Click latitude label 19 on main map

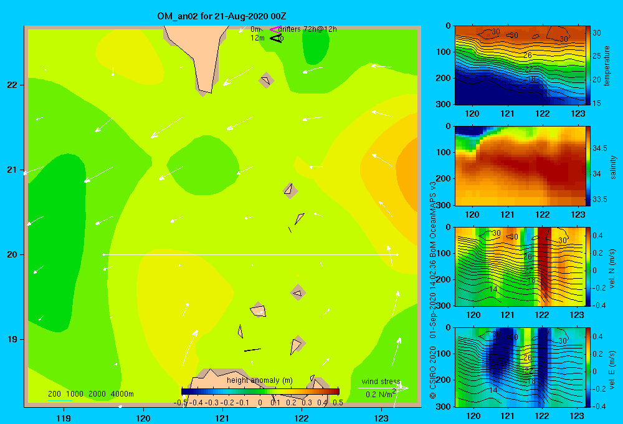coord(12,339)
